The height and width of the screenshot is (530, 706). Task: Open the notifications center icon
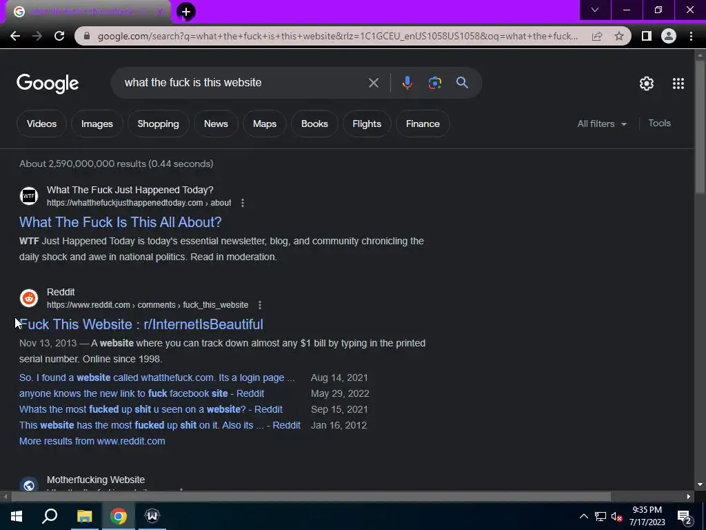[x=685, y=517]
